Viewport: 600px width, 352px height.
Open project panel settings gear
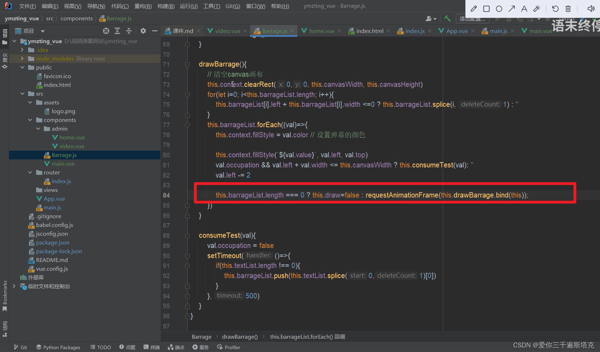[x=143, y=31]
